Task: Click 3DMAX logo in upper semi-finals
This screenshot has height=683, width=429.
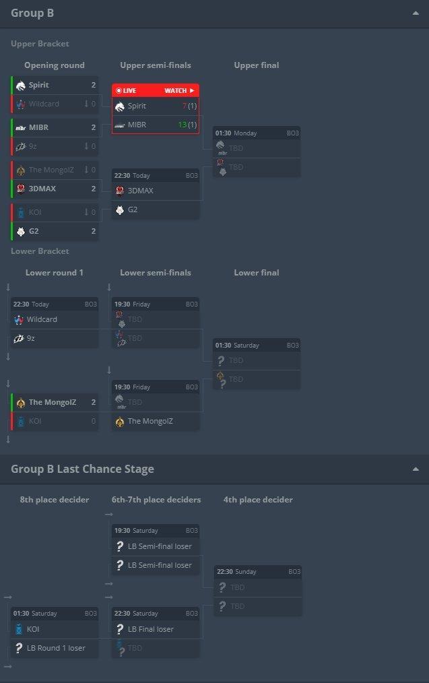Action: [120, 191]
